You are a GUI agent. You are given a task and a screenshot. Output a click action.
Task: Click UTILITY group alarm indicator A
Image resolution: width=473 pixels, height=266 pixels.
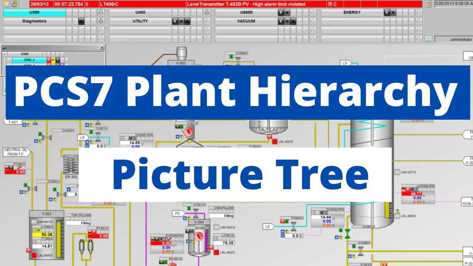coord(175,21)
